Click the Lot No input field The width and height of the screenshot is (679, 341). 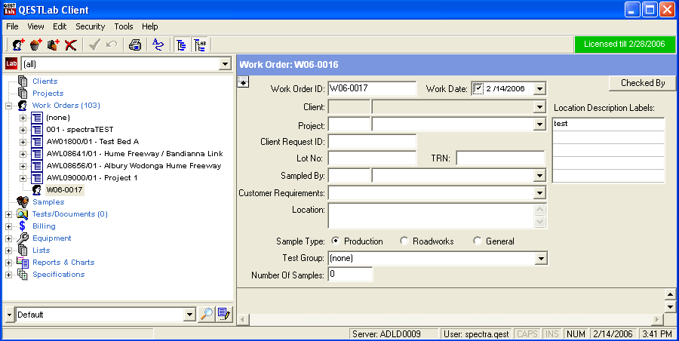(x=372, y=158)
